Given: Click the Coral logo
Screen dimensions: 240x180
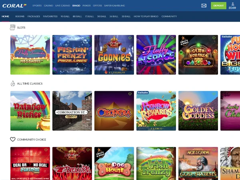Looking at the screenshot, I should click(14, 6).
